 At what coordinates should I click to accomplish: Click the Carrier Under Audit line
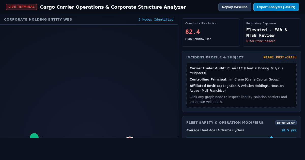pos(236,71)
